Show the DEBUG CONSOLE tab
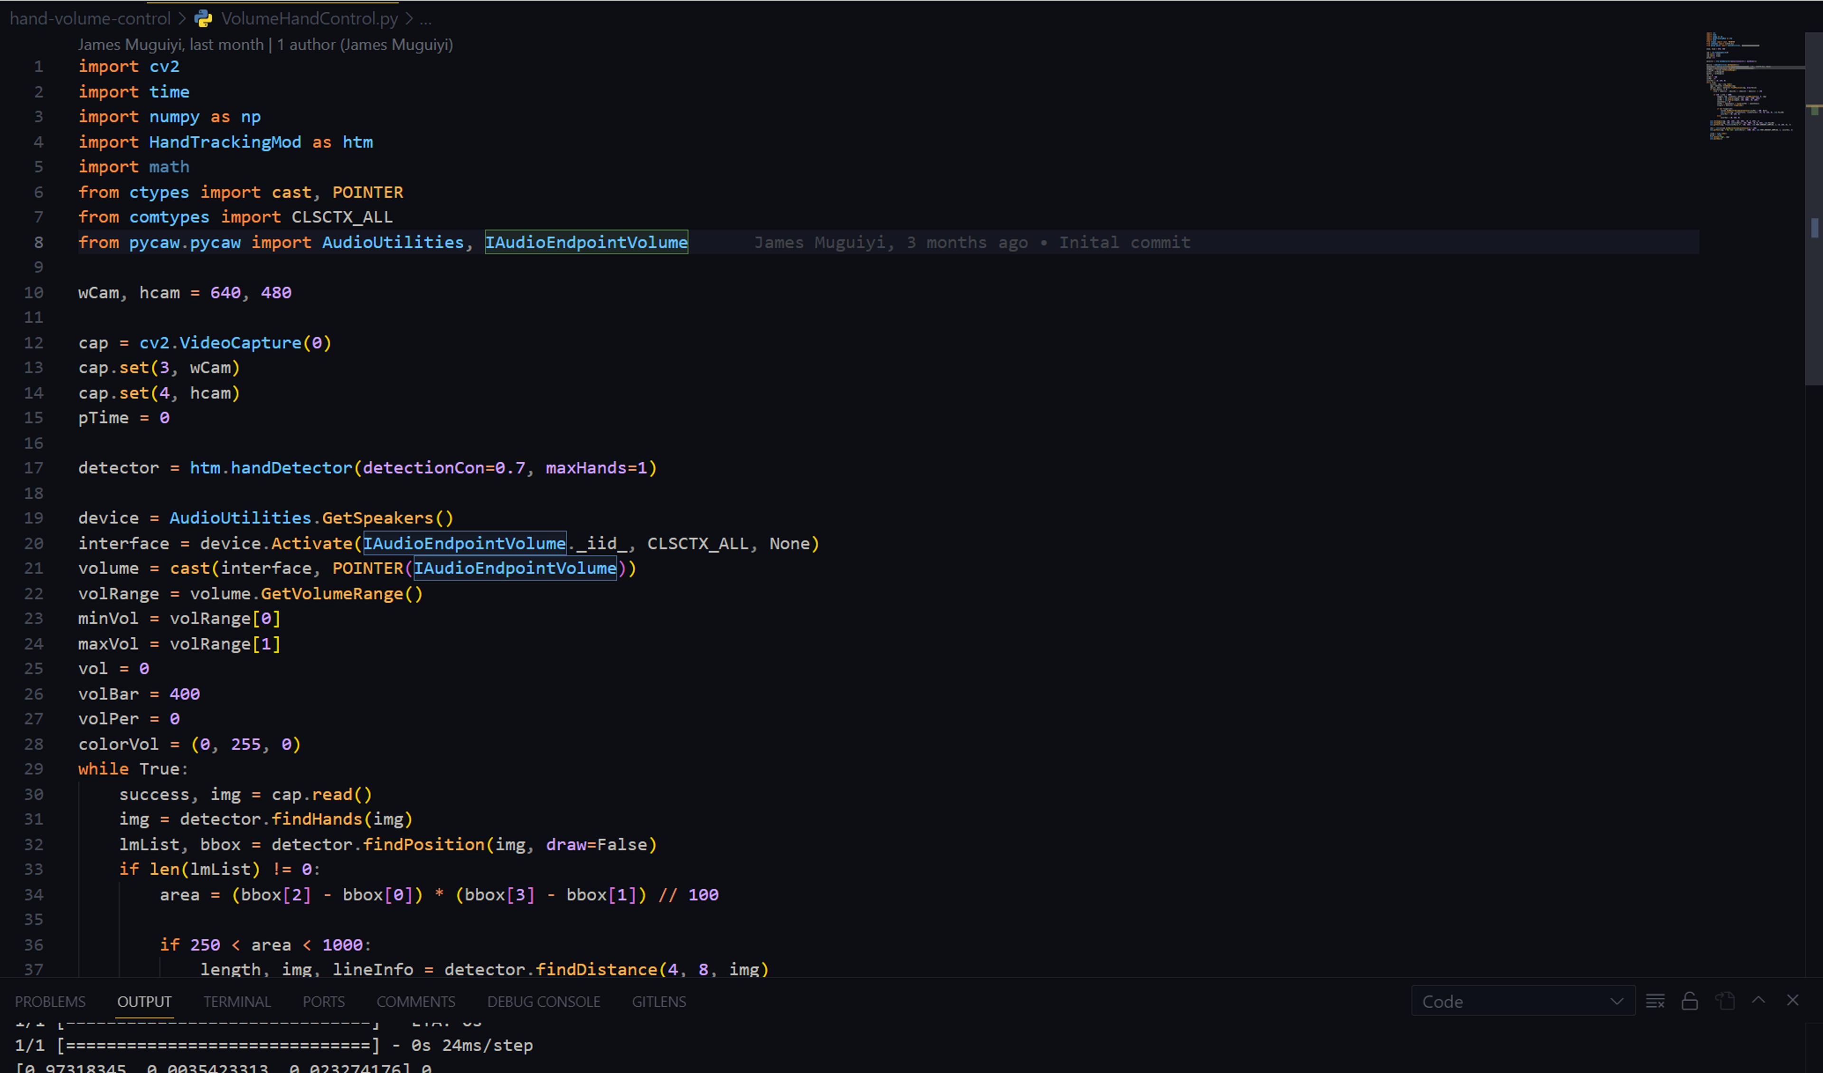Image resolution: width=1823 pixels, height=1073 pixels. point(543,1002)
